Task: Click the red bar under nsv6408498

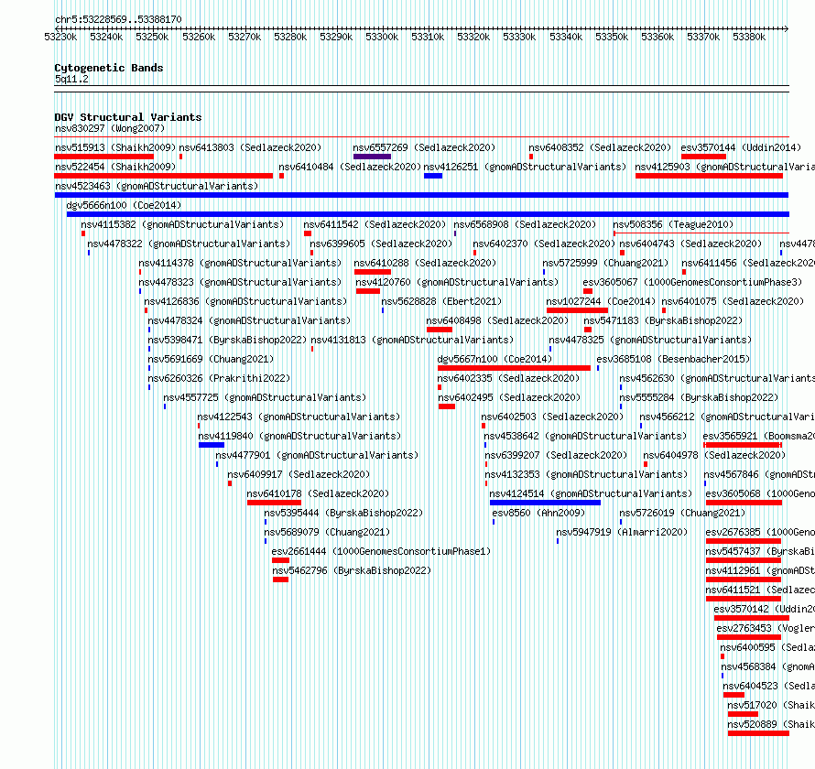Action: [x=440, y=330]
